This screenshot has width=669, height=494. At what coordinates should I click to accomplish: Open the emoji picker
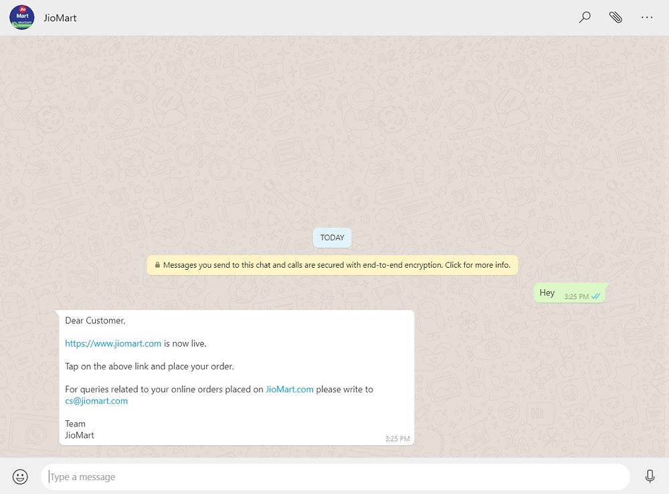[x=20, y=477]
